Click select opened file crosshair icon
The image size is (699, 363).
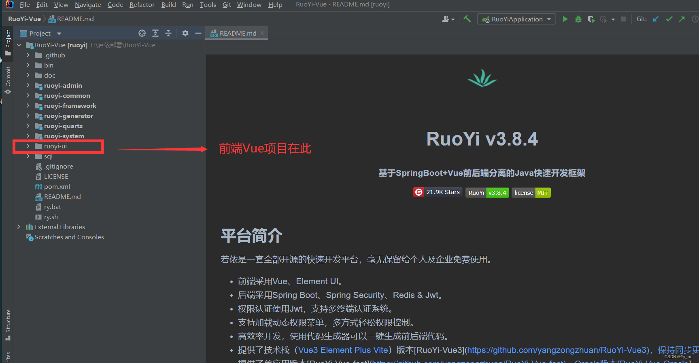pyautogui.click(x=142, y=33)
